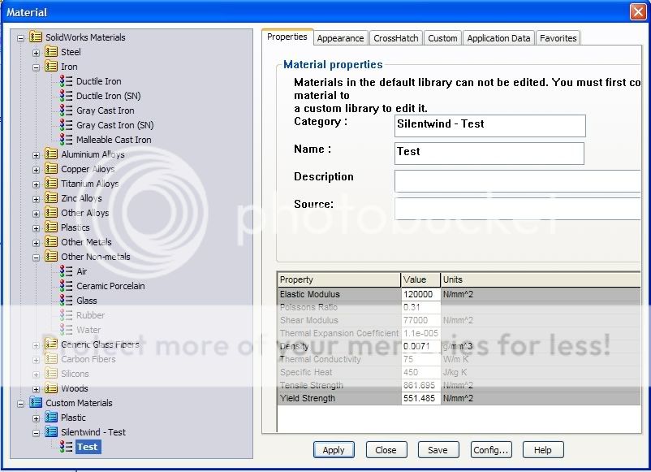Click the Plastics folder icon
This screenshot has width=651, height=472.
51,227
